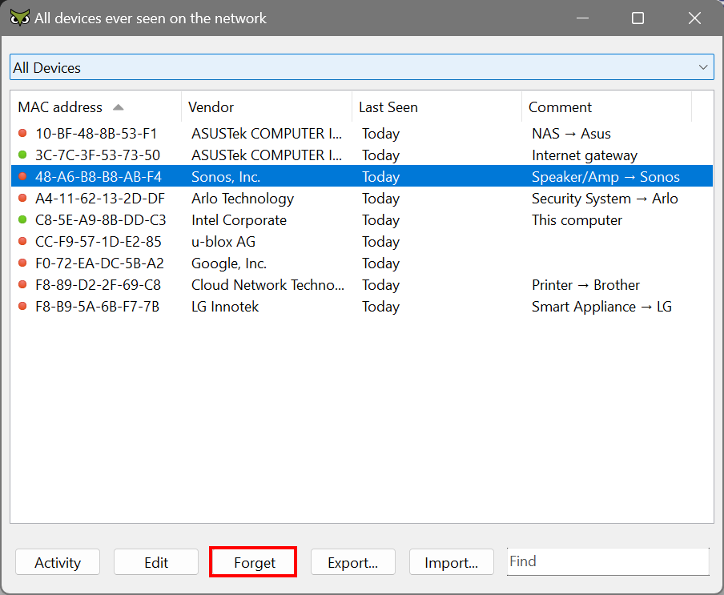Select MAC address CC-F9-57-1D-E2-85
The height and width of the screenshot is (595, 724).
coord(99,241)
